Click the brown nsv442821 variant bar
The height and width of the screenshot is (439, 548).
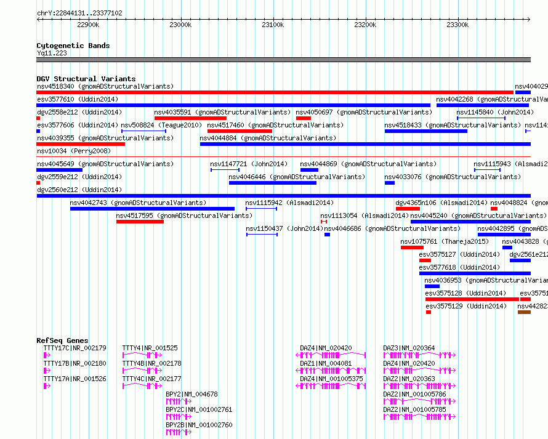click(524, 312)
